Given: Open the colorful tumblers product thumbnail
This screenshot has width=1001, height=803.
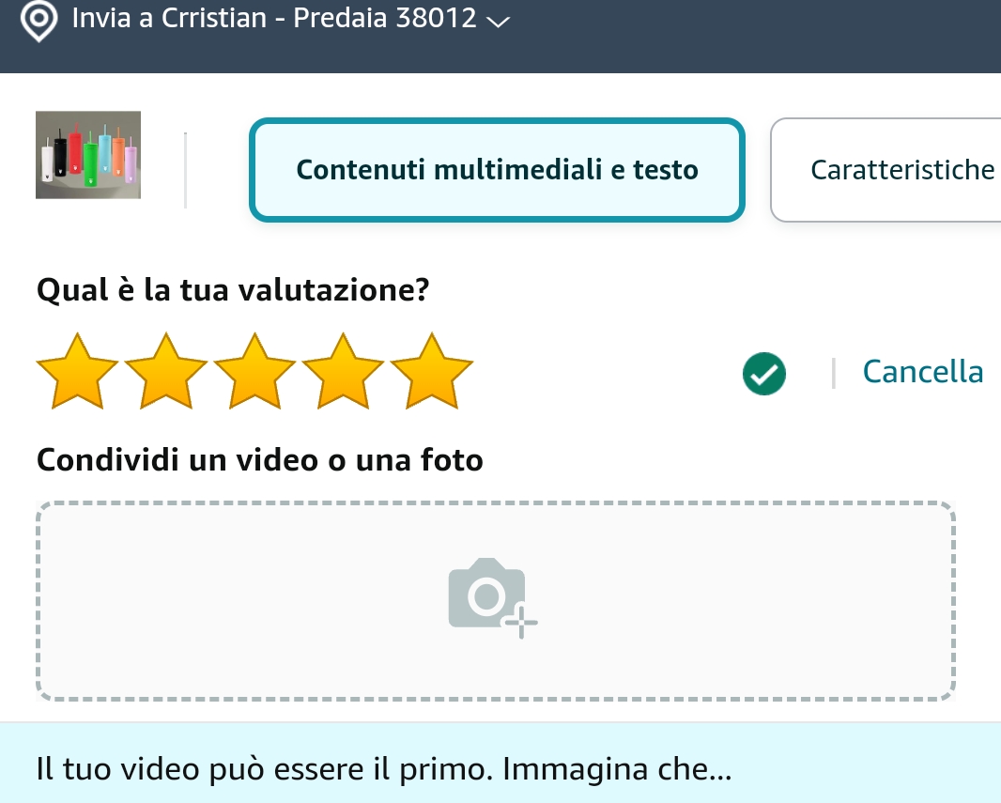Looking at the screenshot, I should [x=88, y=155].
